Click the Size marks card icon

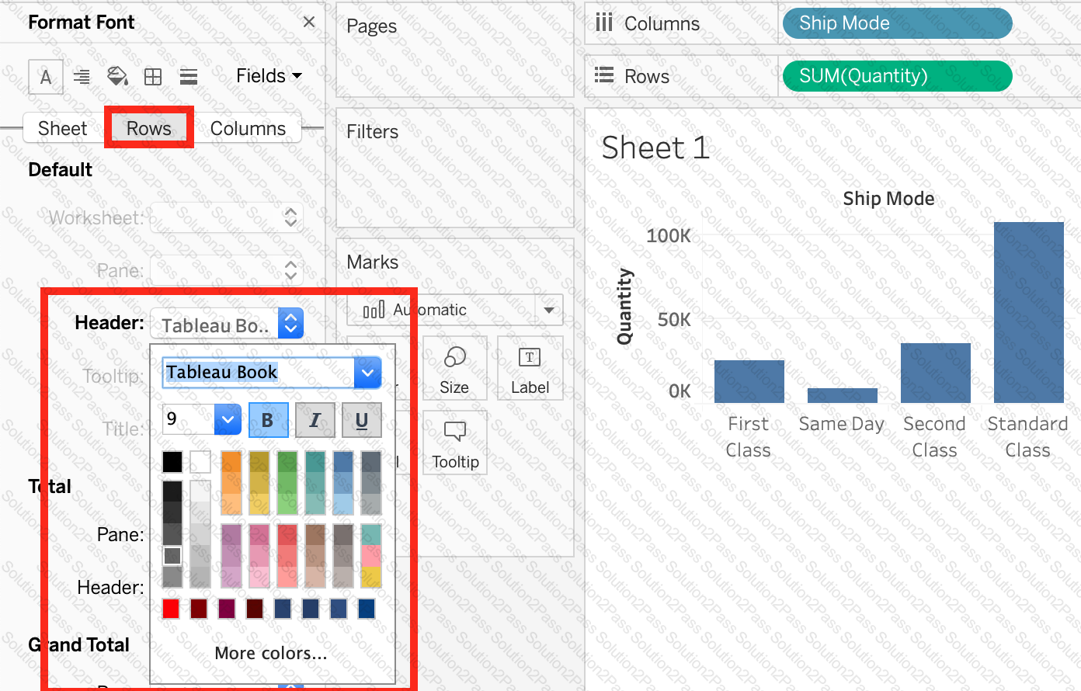454,368
